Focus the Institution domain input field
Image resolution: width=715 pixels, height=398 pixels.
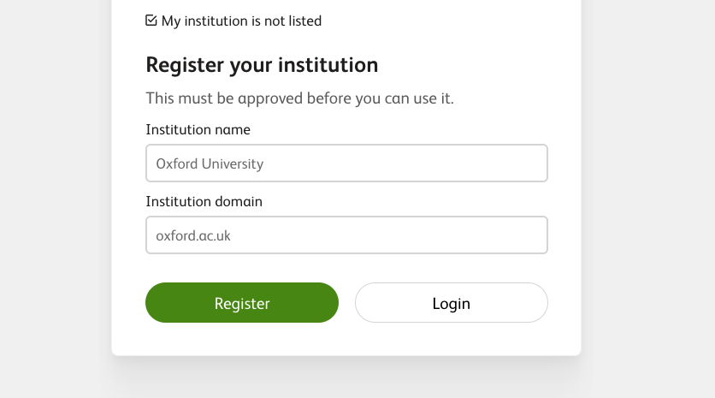click(x=346, y=235)
